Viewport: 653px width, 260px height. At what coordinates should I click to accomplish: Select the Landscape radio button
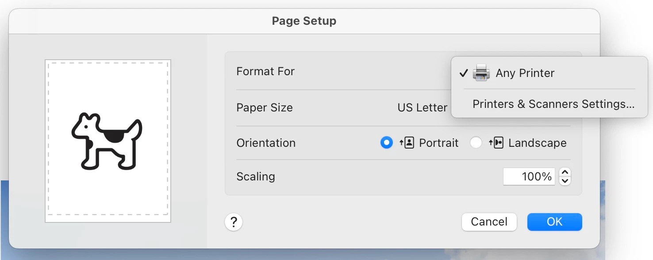(x=476, y=143)
